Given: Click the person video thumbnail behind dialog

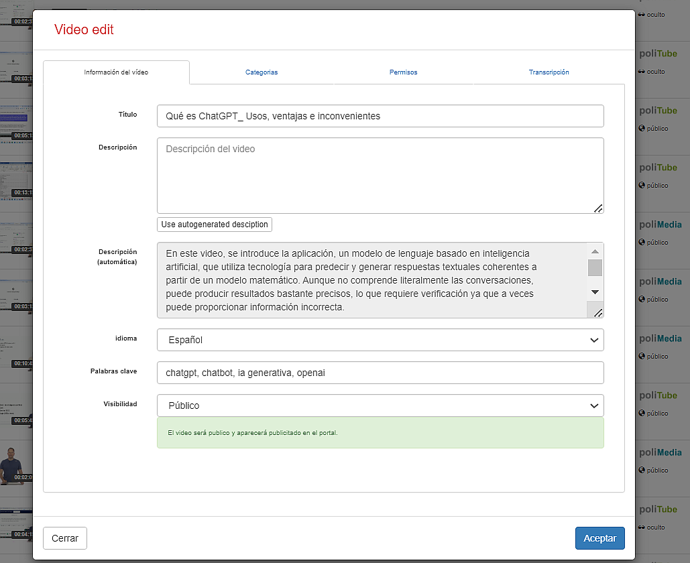Looking at the screenshot, I should point(16,466).
